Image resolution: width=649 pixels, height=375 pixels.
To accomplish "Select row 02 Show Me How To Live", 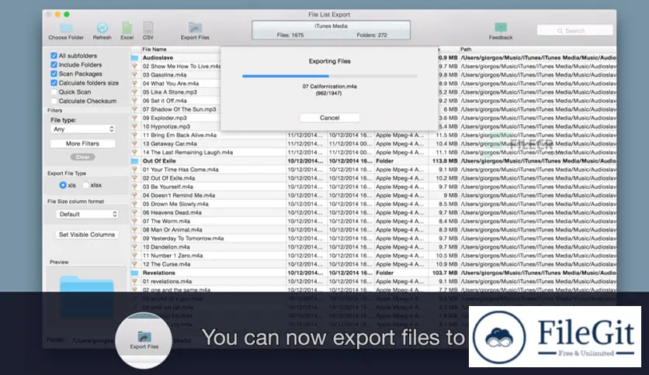I will [182, 66].
